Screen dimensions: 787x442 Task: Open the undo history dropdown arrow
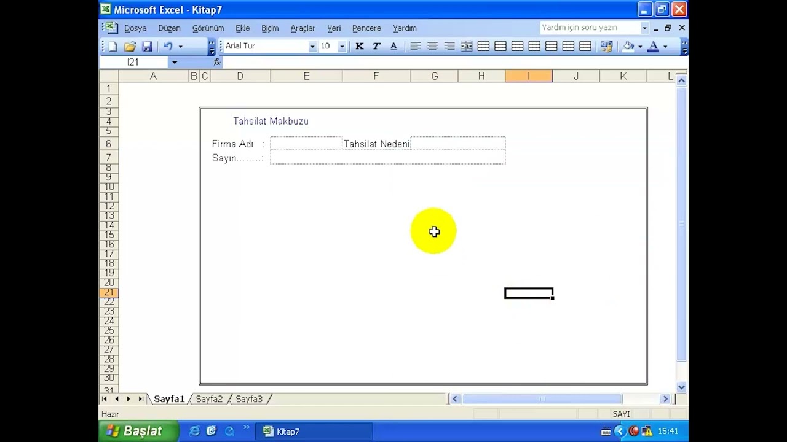(x=180, y=46)
